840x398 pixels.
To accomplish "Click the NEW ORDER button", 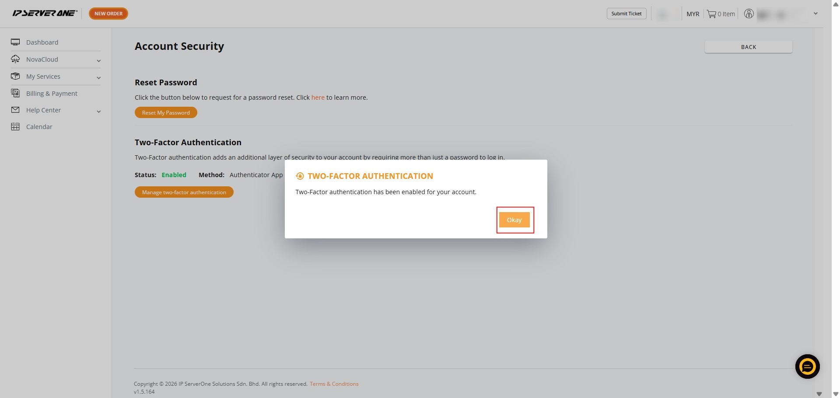I will coord(108,14).
